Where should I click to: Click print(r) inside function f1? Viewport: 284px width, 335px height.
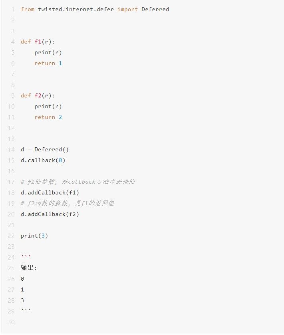point(48,53)
